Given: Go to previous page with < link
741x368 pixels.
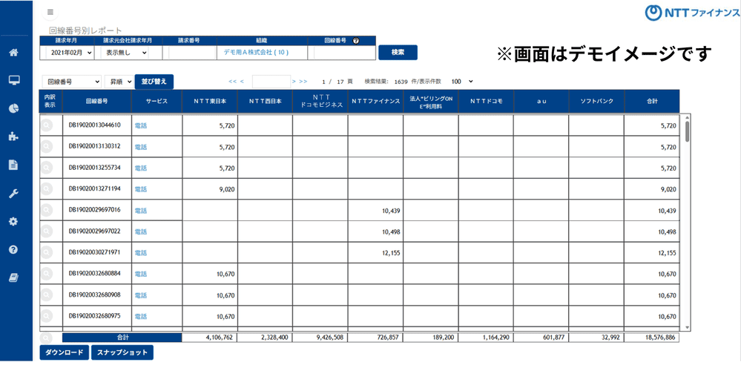Looking at the screenshot, I should click(x=242, y=82).
